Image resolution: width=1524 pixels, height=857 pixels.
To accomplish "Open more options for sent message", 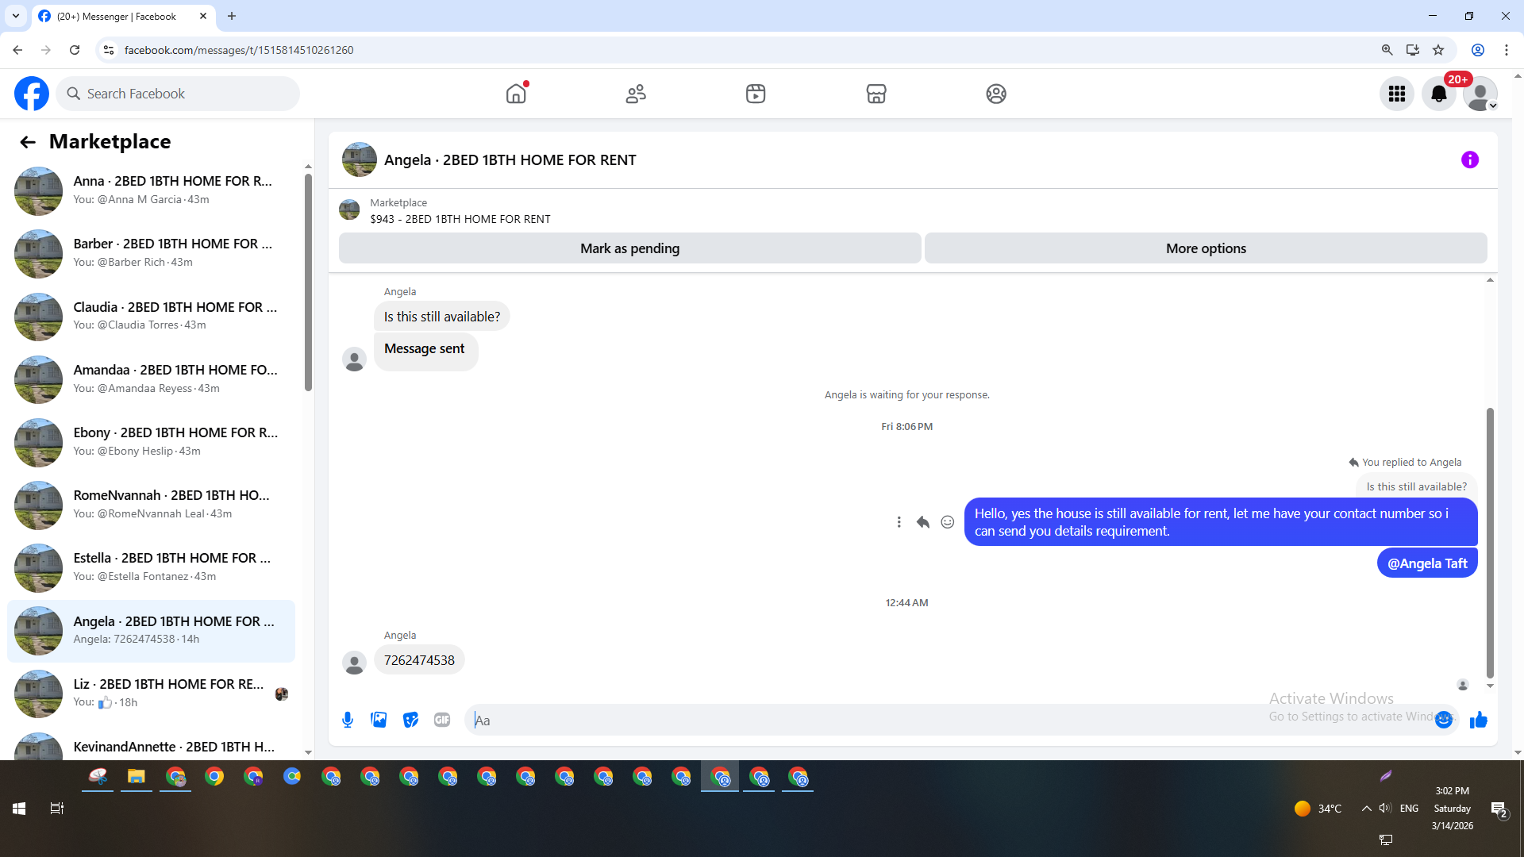I will click(x=899, y=522).
